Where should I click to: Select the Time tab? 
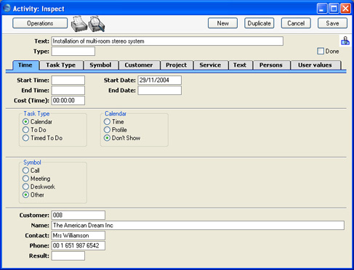(25, 65)
